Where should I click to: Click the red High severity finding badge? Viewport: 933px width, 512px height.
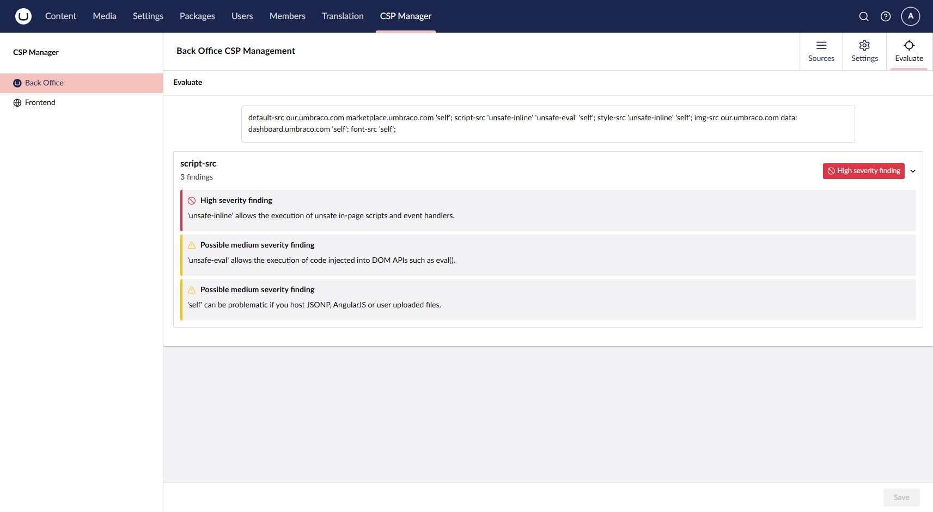point(864,171)
